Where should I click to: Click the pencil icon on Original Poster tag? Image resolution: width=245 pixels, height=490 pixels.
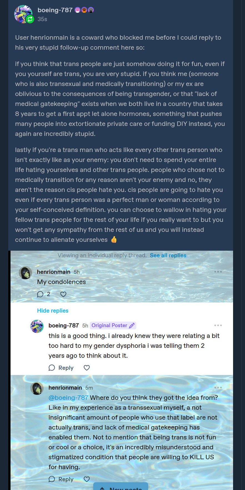(132, 326)
